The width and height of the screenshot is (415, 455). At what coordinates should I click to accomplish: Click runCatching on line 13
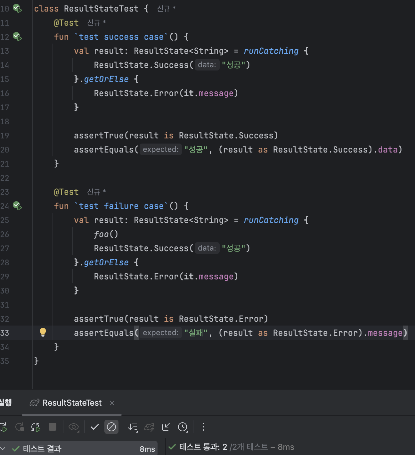point(271,51)
